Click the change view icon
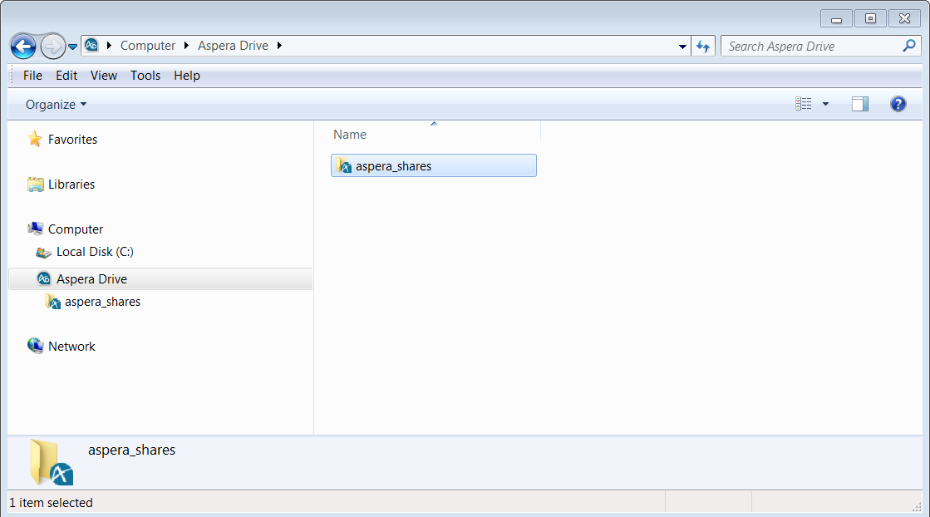The image size is (930, 517). (x=803, y=104)
